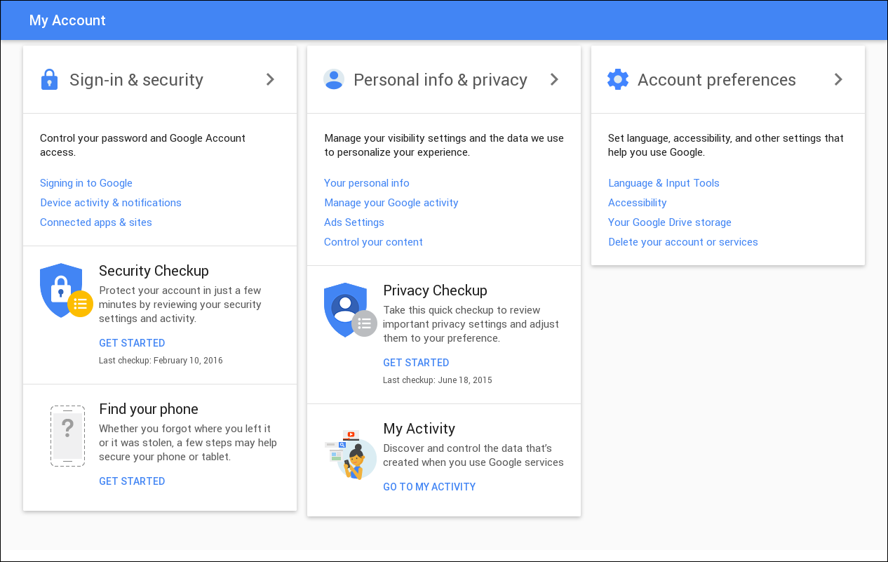Viewport: 888px width, 562px height.
Task: Click 'Last checkup: February 10, 2016' text
Action: 161,361
